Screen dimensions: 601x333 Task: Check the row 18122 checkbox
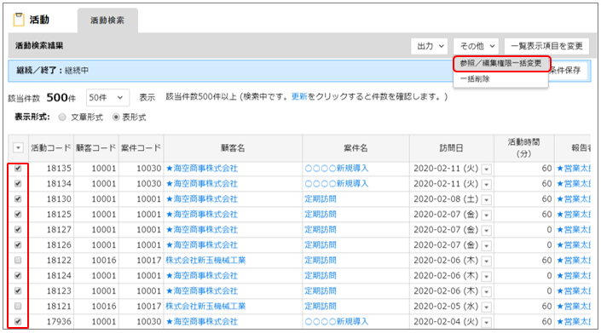pyautogui.click(x=18, y=261)
